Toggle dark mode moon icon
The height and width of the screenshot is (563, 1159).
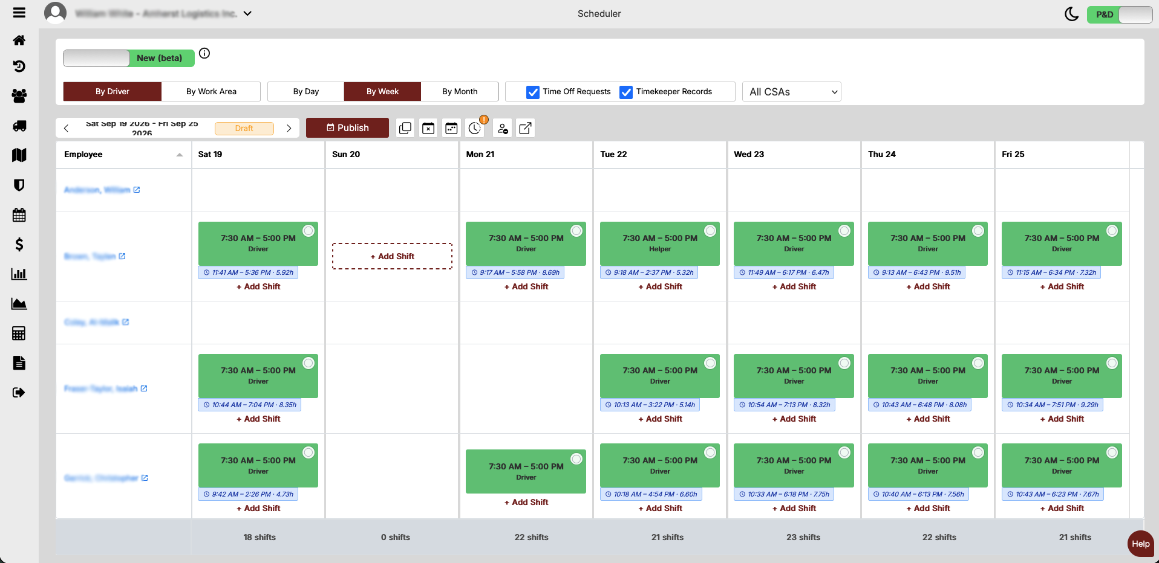coord(1071,14)
